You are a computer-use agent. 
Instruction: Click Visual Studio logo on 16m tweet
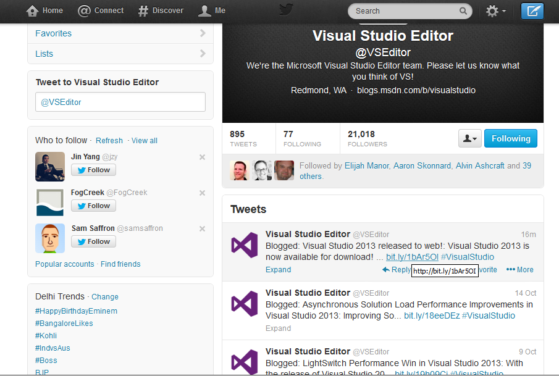coord(245,245)
